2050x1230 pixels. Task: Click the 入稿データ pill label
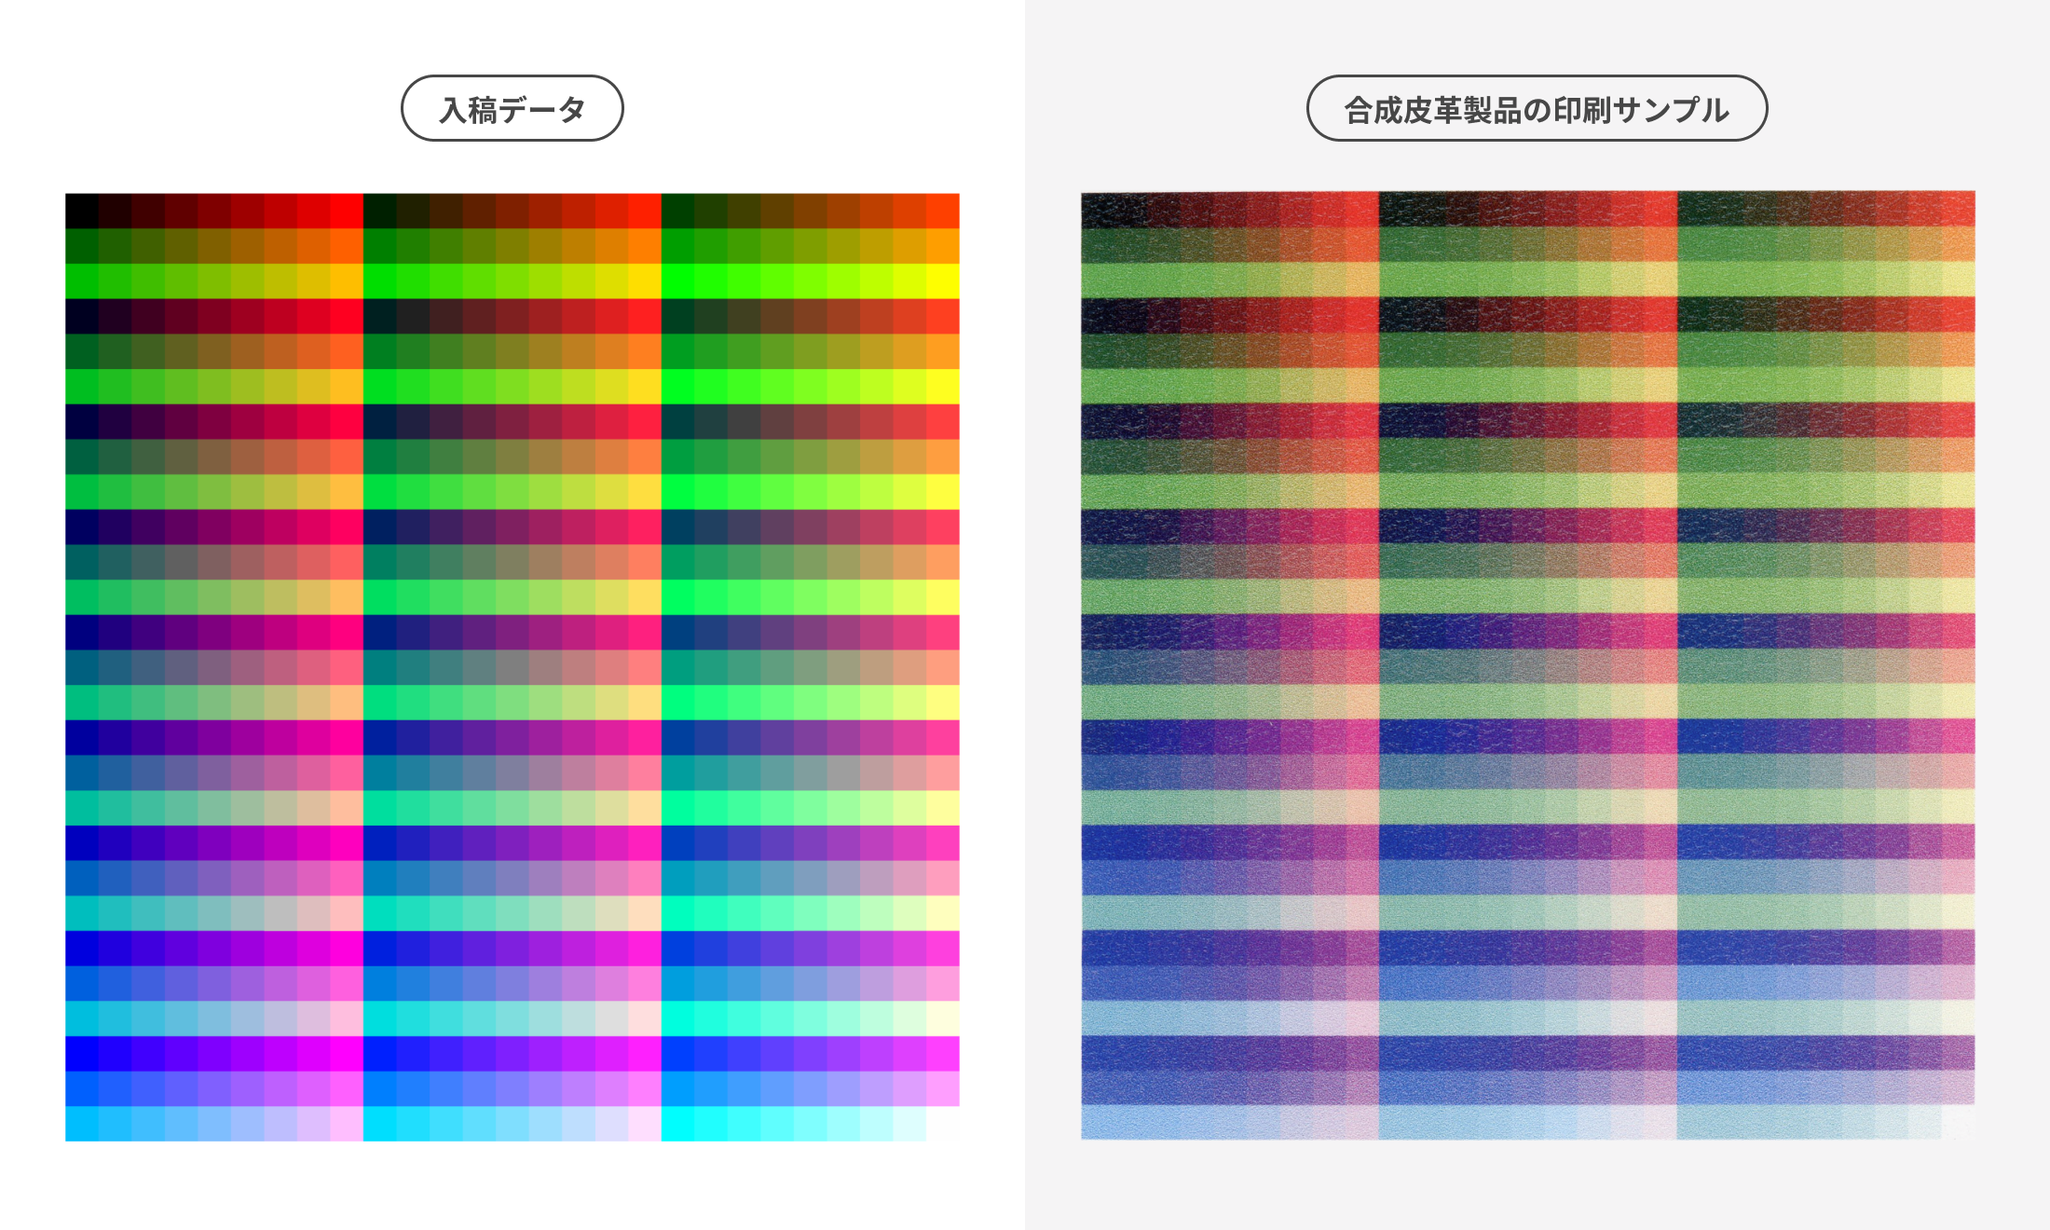click(512, 109)
